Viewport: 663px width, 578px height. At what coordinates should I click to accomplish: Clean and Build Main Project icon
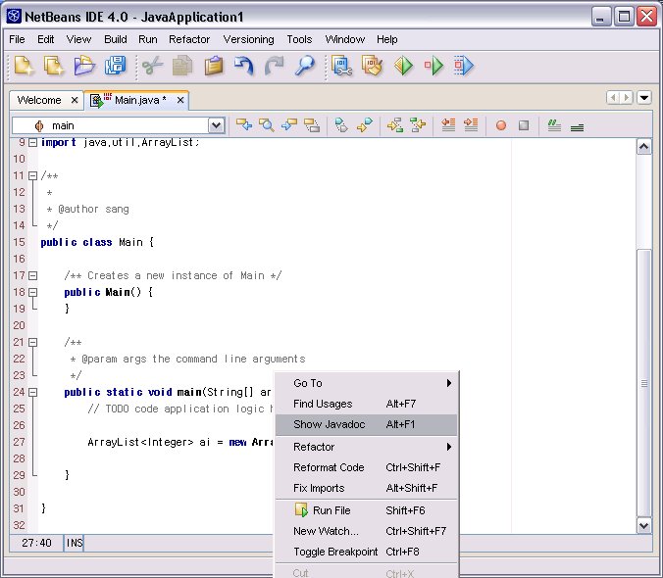coord(372,66)
